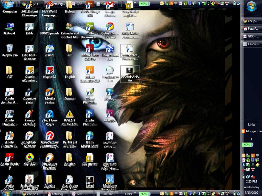
Task: Open AOL Instant Messenger shortcut
Action: click(x=29, y=9)
